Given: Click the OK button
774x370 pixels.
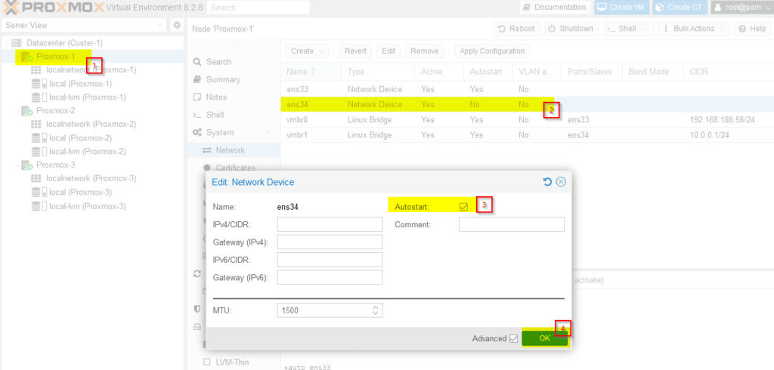Looking at the screenshot, I should coord(544,338).
